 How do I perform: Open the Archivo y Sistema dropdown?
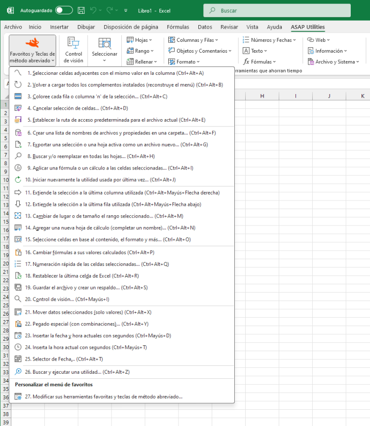333,62
